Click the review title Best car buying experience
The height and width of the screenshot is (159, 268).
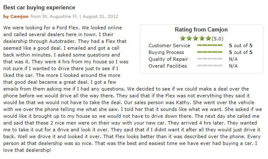pos(39,8)
